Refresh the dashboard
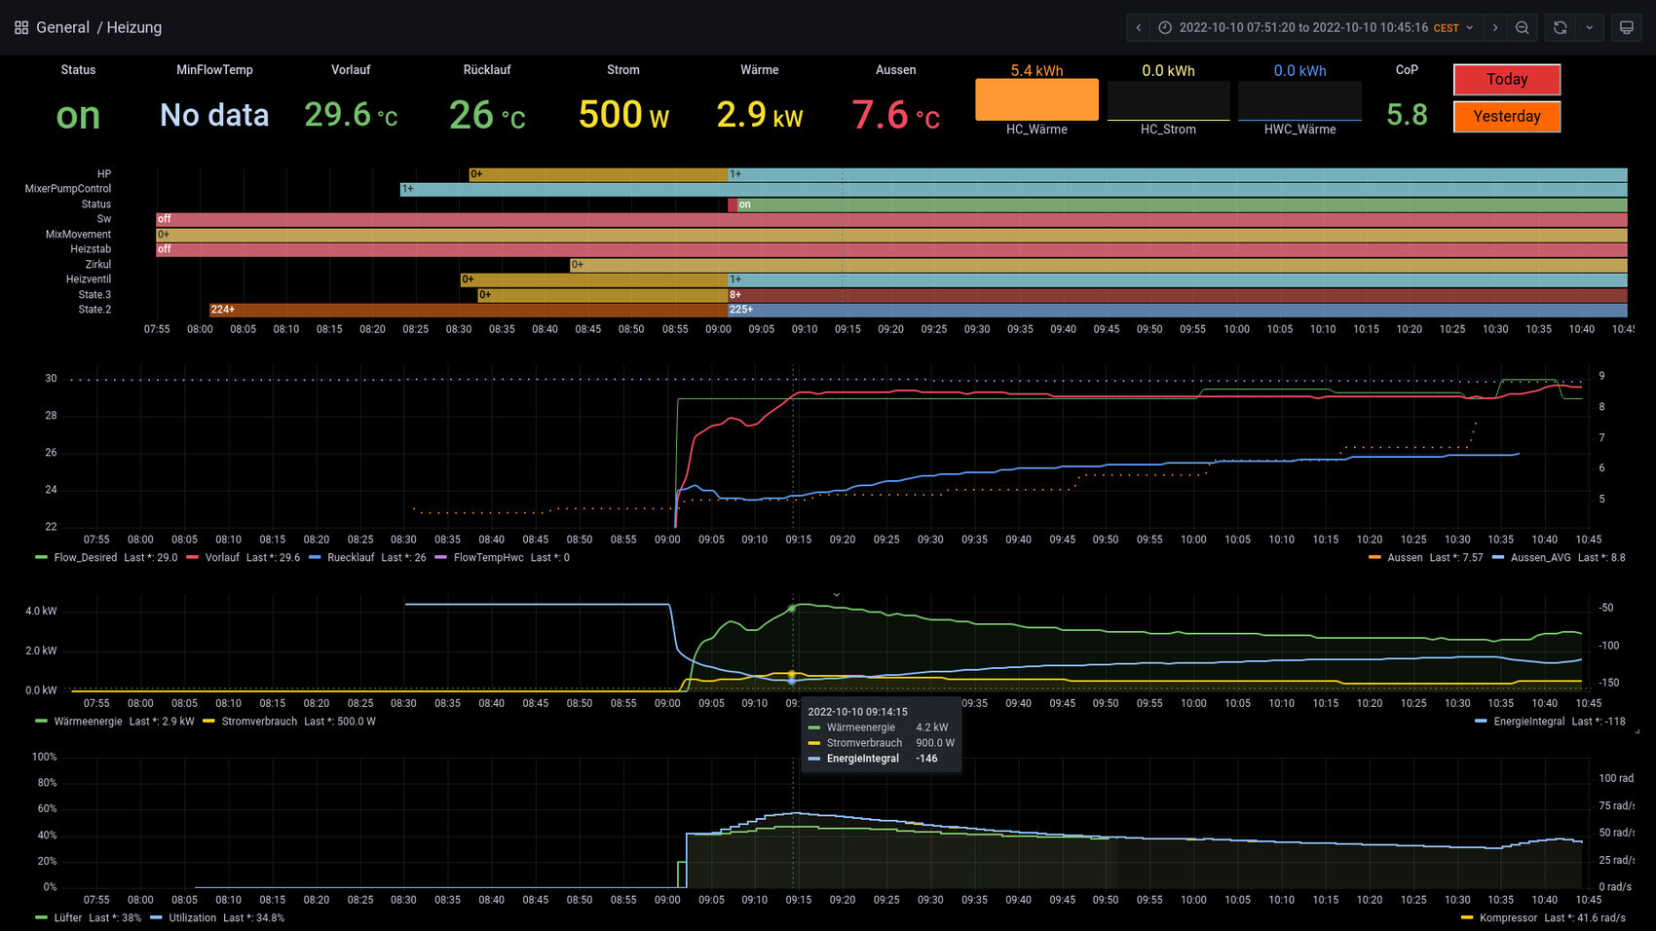 [1560, 27]
